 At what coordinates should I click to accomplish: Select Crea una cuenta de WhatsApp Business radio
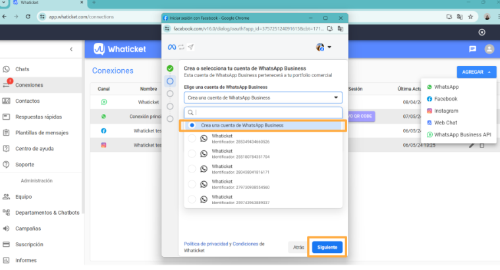coord(192,125)
